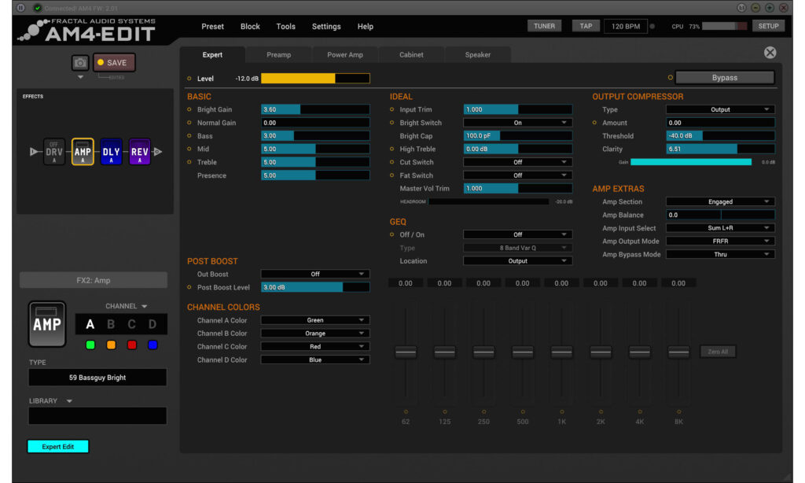Open the TUNER
The width and height of the screenshot is (805, 483).
click(544, 26)
